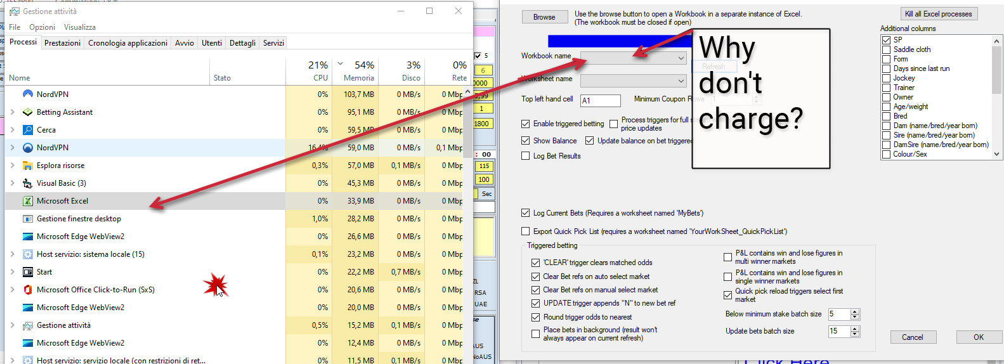Increase Below minimum stake batch size
The height and width of the screenshot is (364, 1004).
point(855,311)
